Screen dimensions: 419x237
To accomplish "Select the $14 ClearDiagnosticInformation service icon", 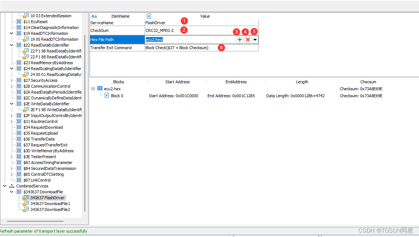I will click(x=19, y=28).
